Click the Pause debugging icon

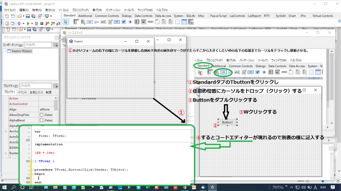point(36,23)
